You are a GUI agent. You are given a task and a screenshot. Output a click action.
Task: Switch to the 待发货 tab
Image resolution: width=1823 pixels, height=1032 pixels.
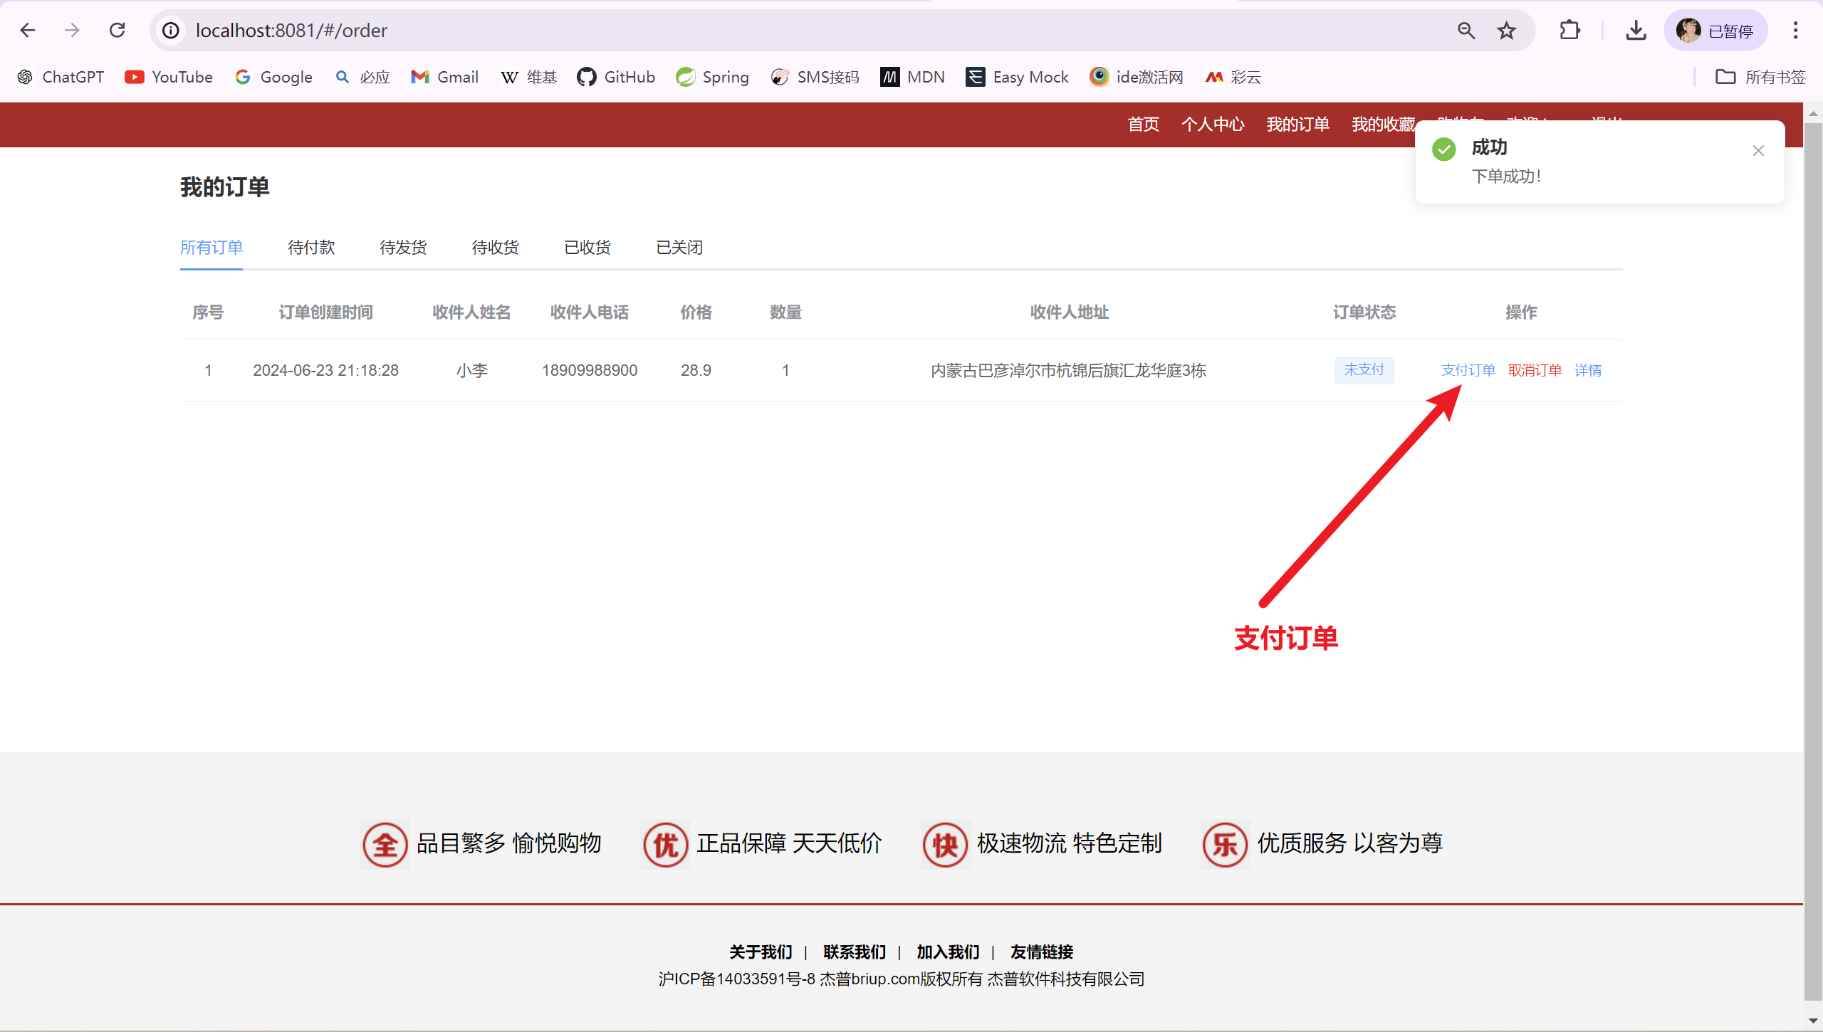[403, 247]
